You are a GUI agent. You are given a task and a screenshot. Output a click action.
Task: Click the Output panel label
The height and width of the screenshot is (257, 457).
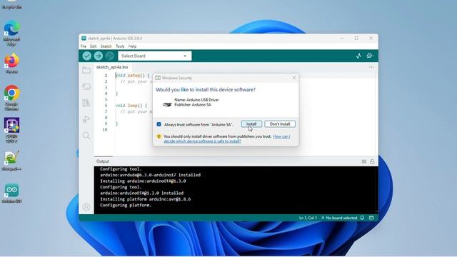(103, 161)
